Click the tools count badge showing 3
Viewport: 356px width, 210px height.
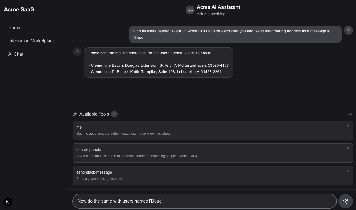[114, 114]
